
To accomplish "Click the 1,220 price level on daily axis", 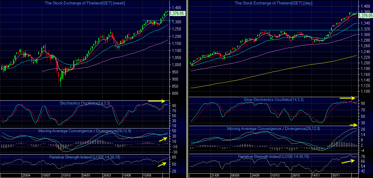I will click(365, 58).
